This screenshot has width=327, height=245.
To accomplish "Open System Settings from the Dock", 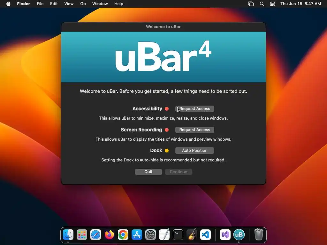I will [151, 235].
